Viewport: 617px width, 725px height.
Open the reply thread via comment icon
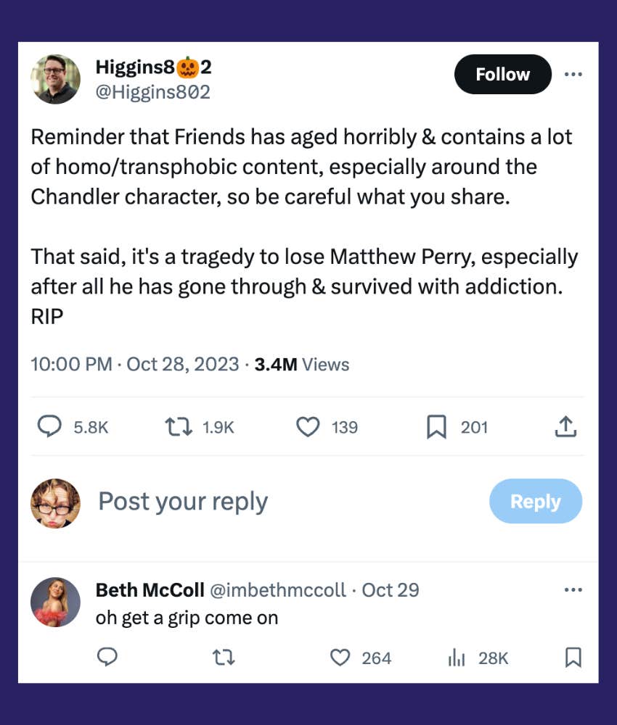click(x=49, y=427)
